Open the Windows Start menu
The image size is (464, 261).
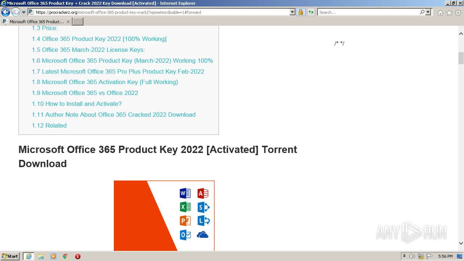click(x=10, y=256)
